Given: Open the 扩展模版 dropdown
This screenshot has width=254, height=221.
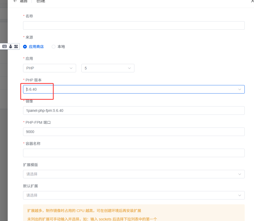Looking at the screenshot, I should 134,174.
